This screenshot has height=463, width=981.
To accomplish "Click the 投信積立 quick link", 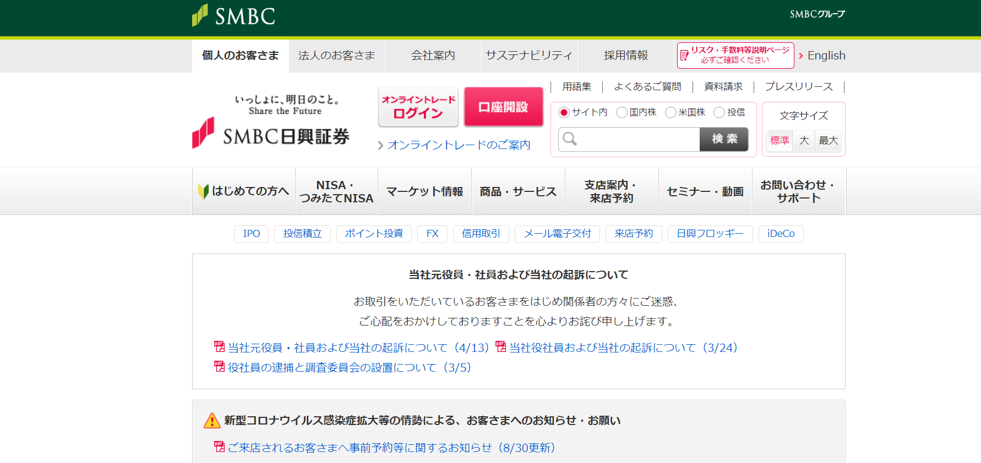I will pos(302,234).
